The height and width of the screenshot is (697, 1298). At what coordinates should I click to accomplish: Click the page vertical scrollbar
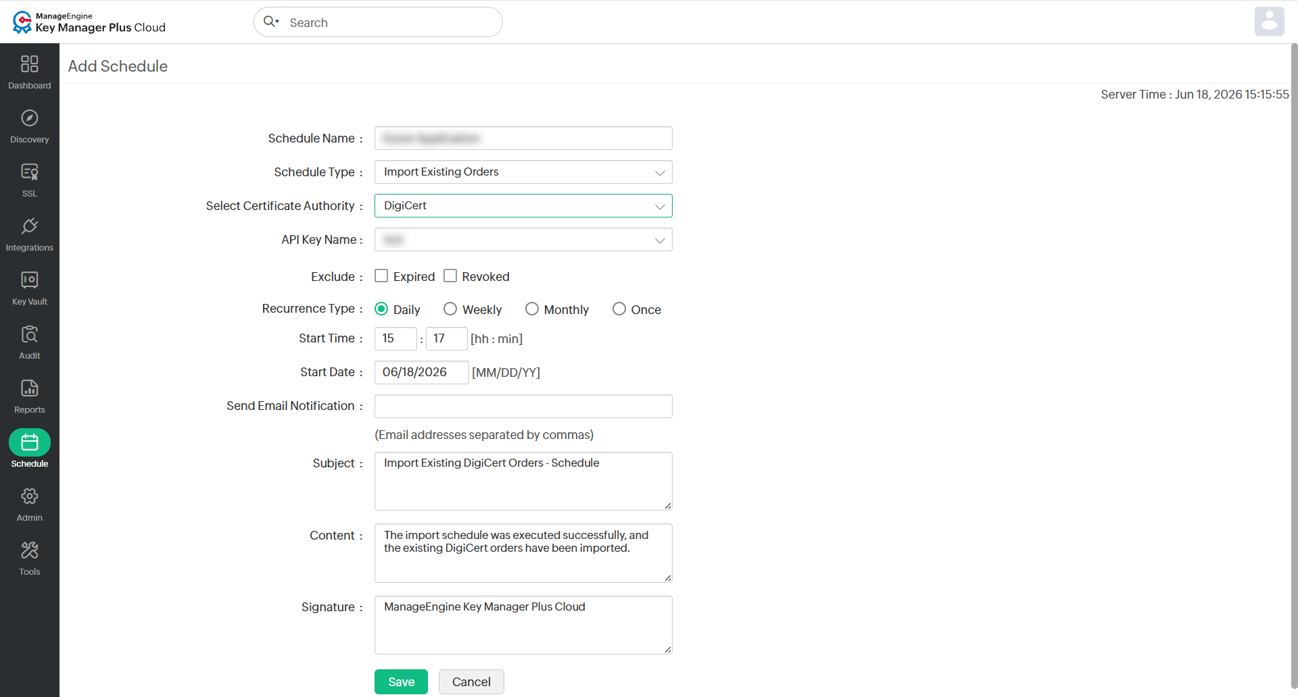point(1294,365)
